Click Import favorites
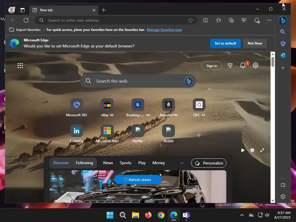 (25, 30)
